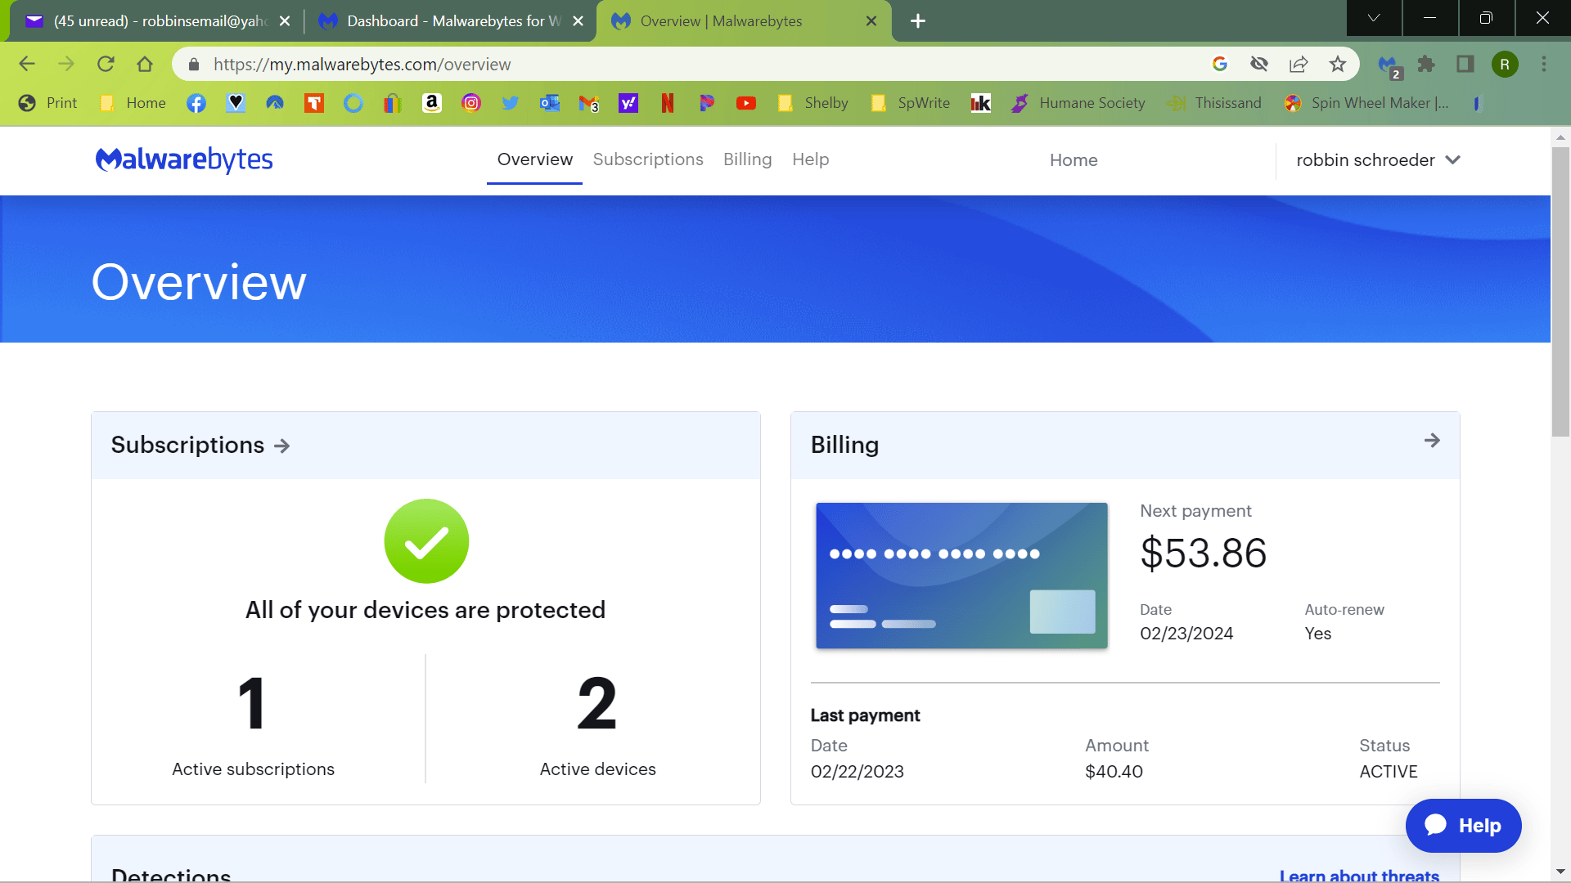Open a new browser tab

[x=918, y=21]
